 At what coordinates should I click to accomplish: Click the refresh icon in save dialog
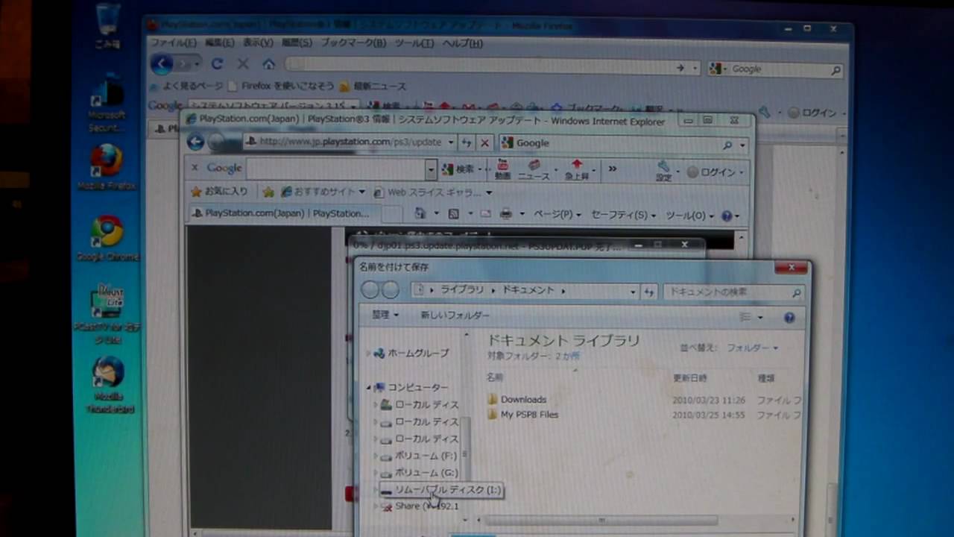coord(648,292)
